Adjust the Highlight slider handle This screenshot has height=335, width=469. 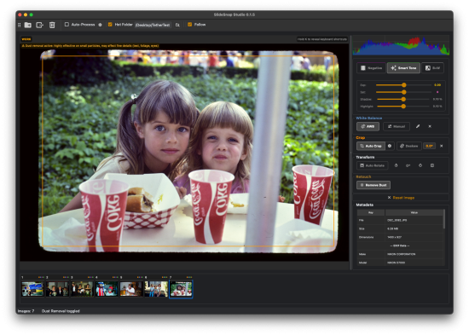point(403,107)
